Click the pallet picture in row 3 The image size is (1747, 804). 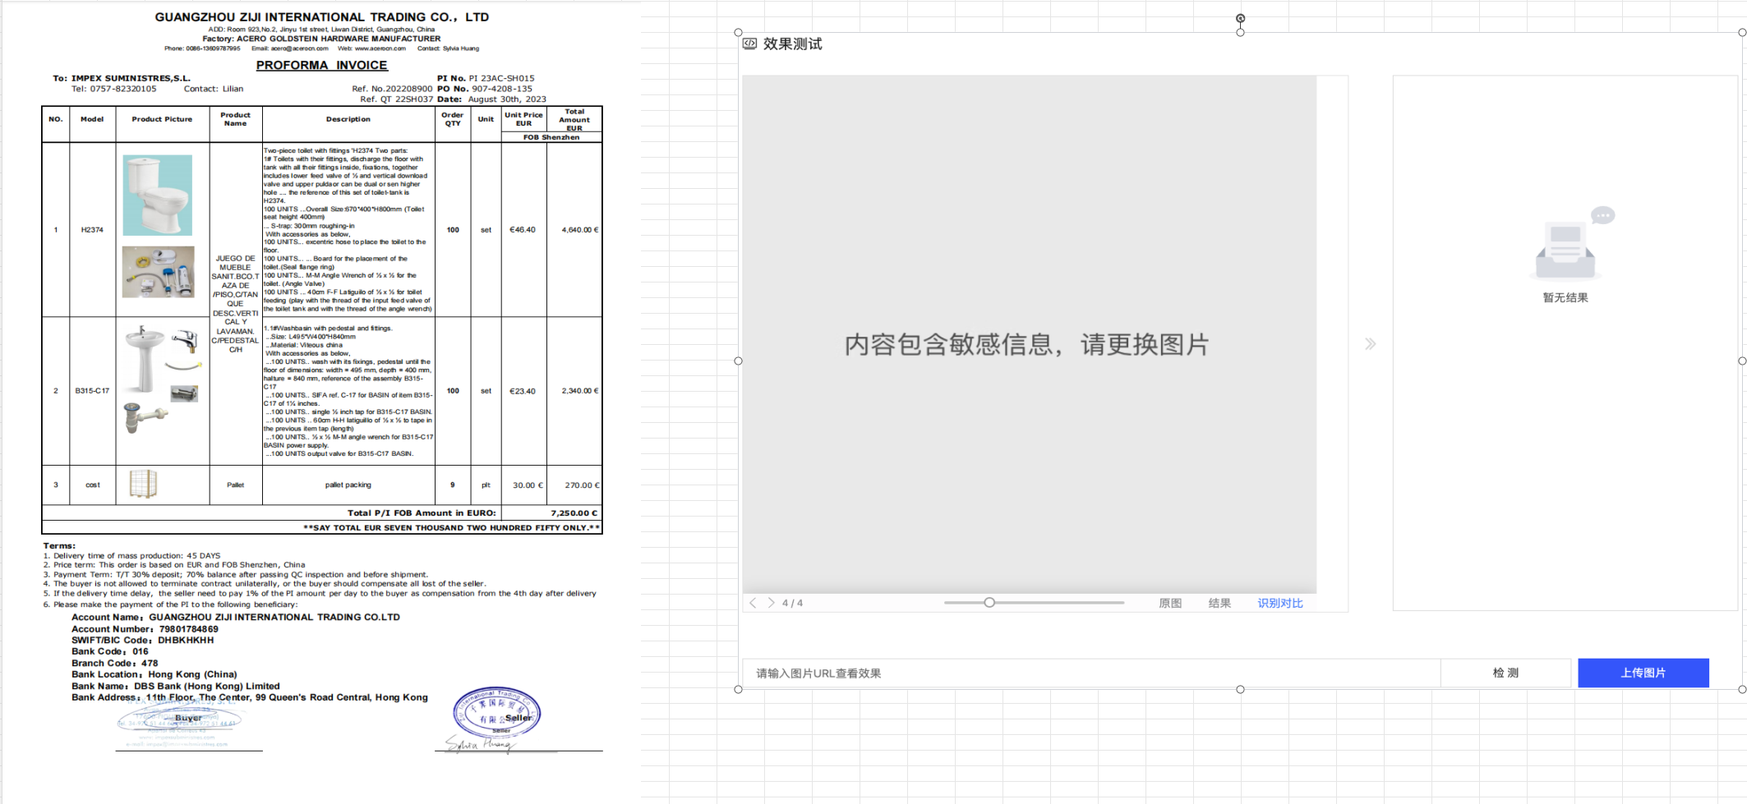click(x=143, y=484)
